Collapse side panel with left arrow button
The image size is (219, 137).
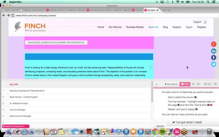click(x=157, y=84)
